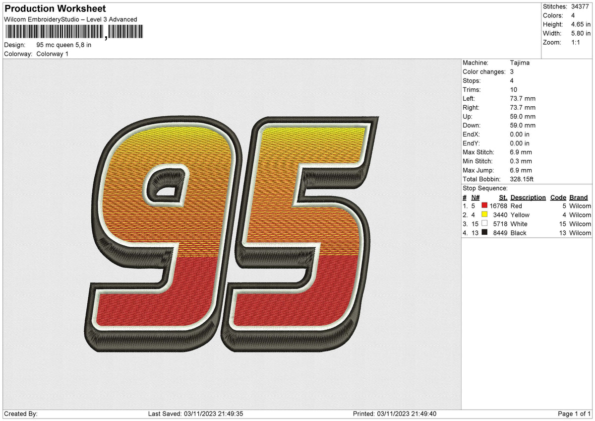The height and width of the screenshot is (421, 595).
Task: Click the design name '95 mc queen 5,8 in'
Action: pyautogui.click(x=64, y=45)
